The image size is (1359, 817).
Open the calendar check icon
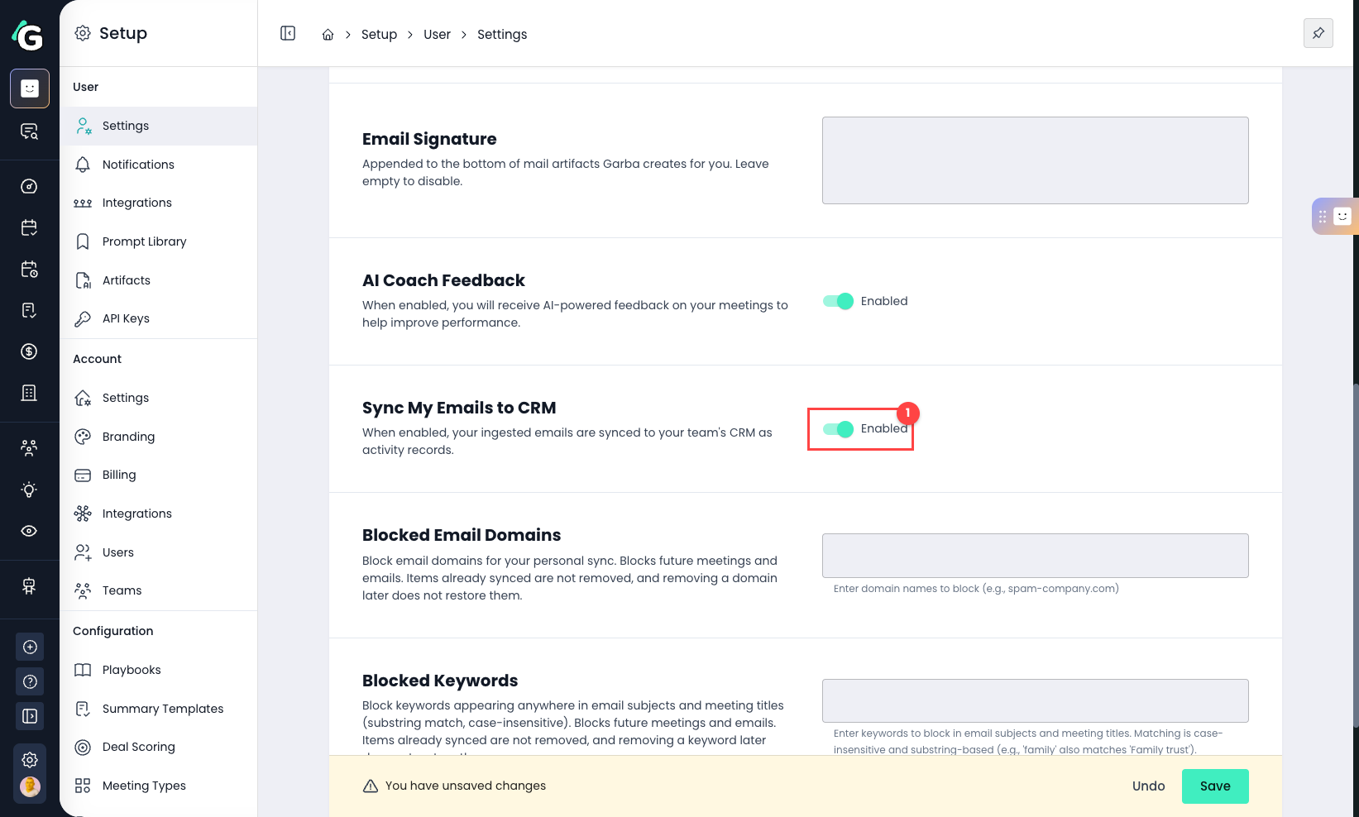pyautogui.click(x=29, y=227)
